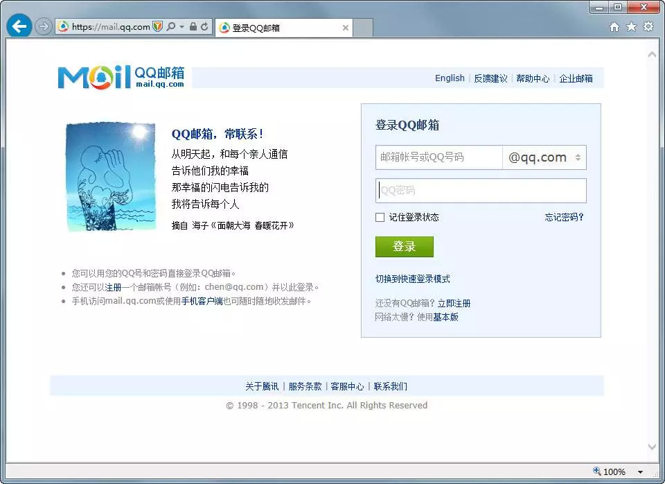Open 关于腾讯 footer link
Viewport: 665px width, 484px height.
(262, 386)
